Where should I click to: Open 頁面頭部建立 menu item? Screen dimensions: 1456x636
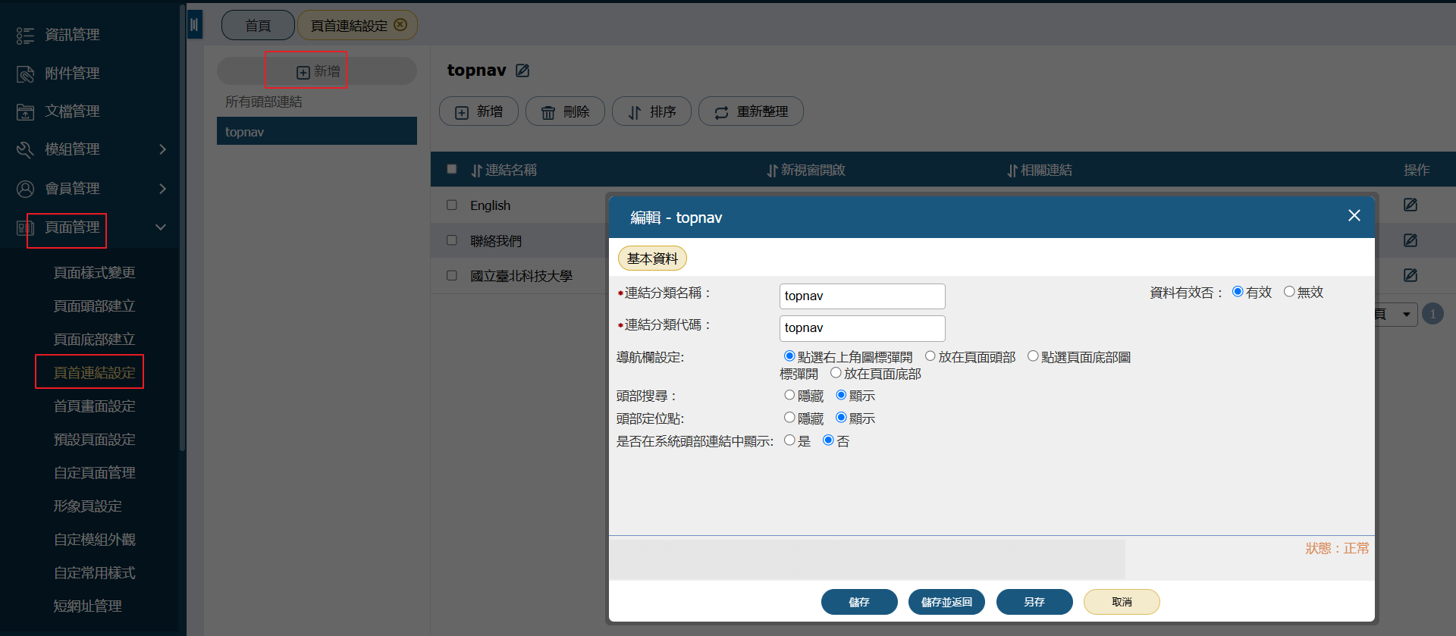94,306
